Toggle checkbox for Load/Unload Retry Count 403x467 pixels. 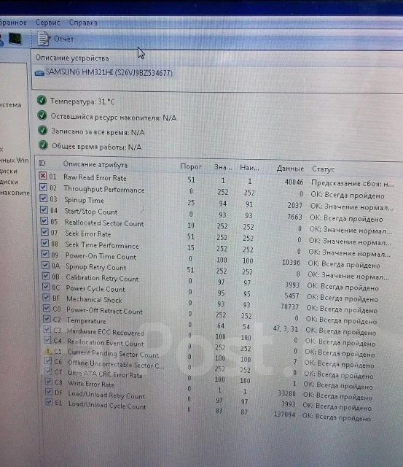[49, 392]
